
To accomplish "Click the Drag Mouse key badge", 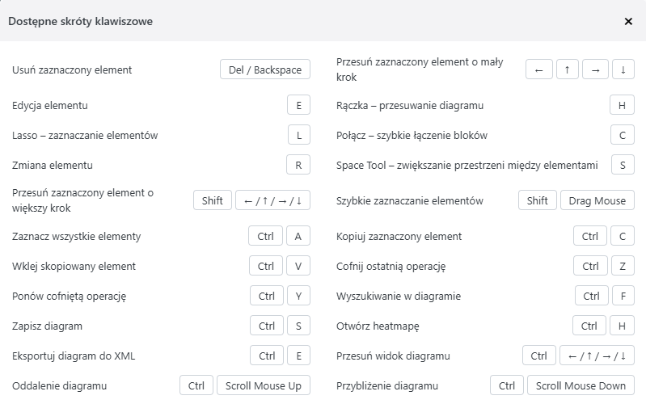I will (x=597, y=200).
